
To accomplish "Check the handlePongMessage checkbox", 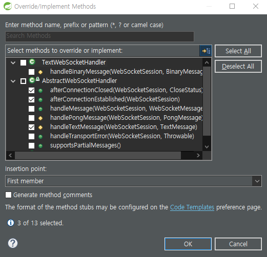I will coord(31,118).
